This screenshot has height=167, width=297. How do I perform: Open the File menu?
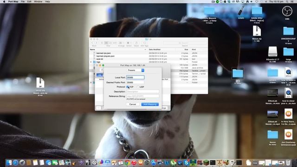click(x=23, y=1)
